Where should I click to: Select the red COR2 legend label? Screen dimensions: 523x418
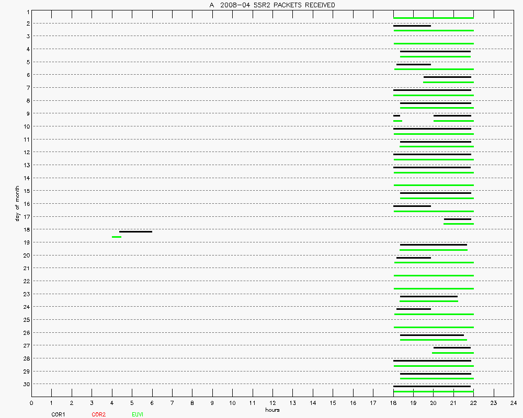[x=98, y=414]
